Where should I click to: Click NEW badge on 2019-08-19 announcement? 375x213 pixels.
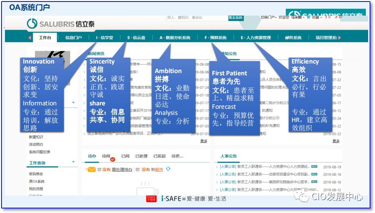(x=314, y=167)
